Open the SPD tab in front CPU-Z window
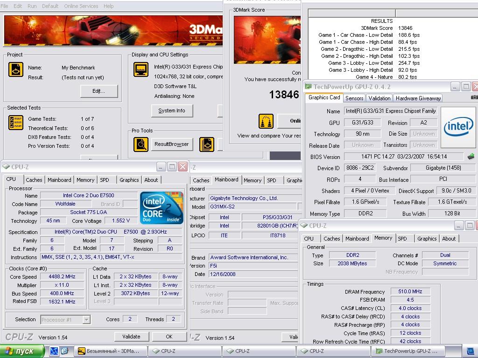The image size is (478, 358). 105,180
